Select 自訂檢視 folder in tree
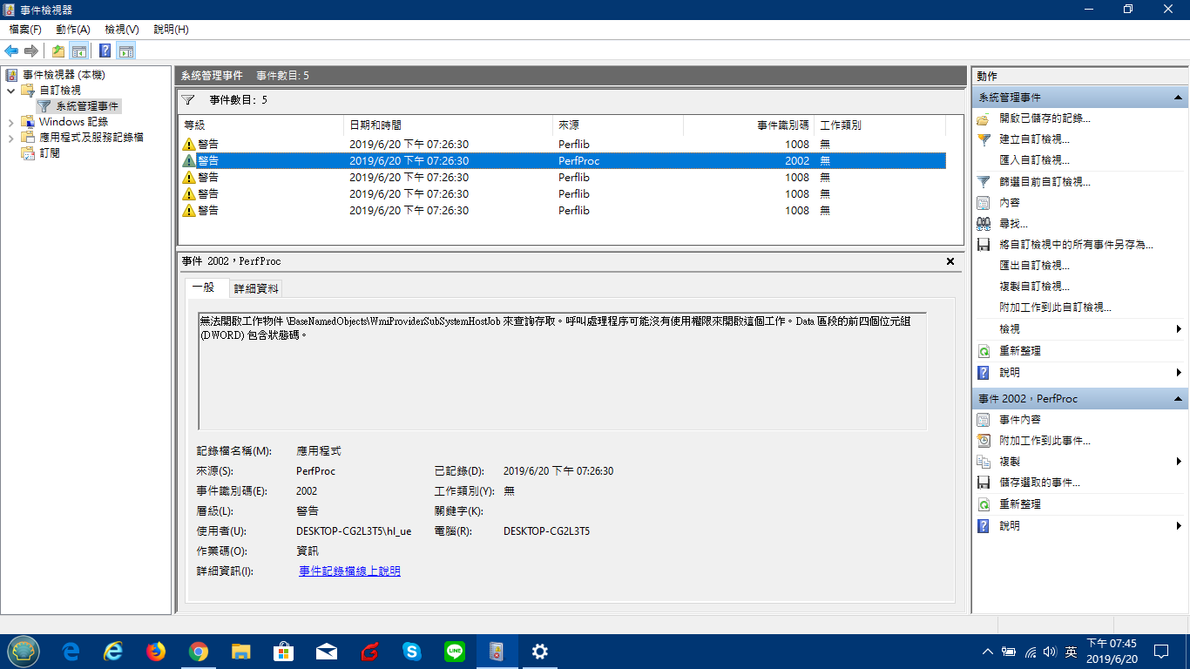 click(60, 91)
